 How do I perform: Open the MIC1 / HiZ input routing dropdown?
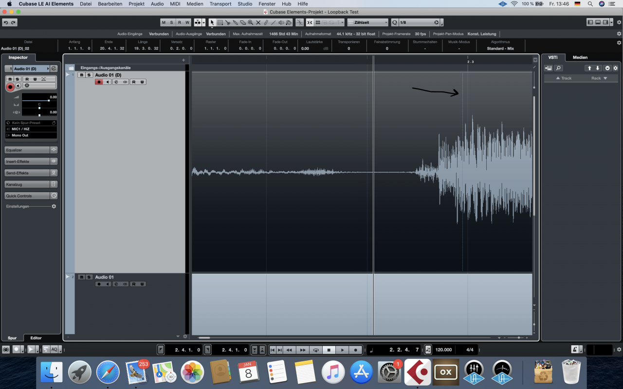pyautogui.click(x=31, y=129)
